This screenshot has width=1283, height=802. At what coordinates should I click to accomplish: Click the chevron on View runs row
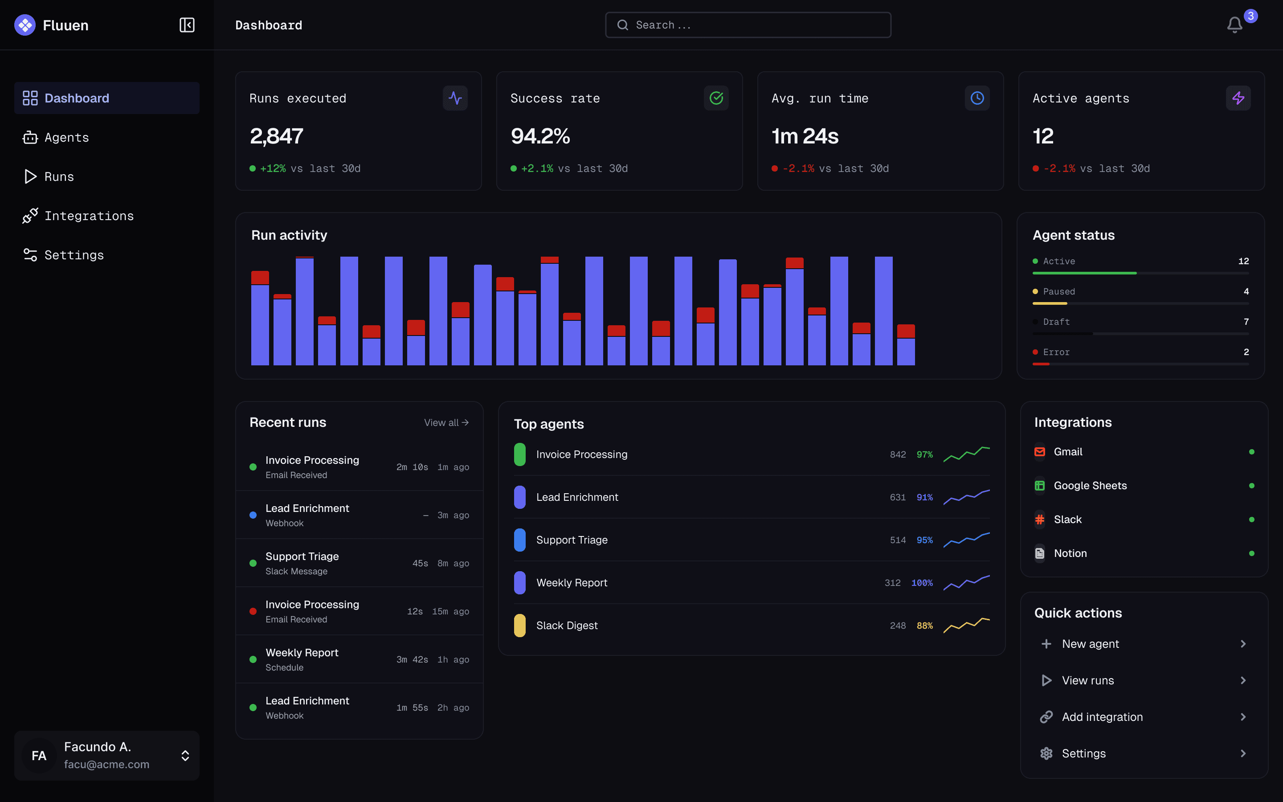[1243, 680]
